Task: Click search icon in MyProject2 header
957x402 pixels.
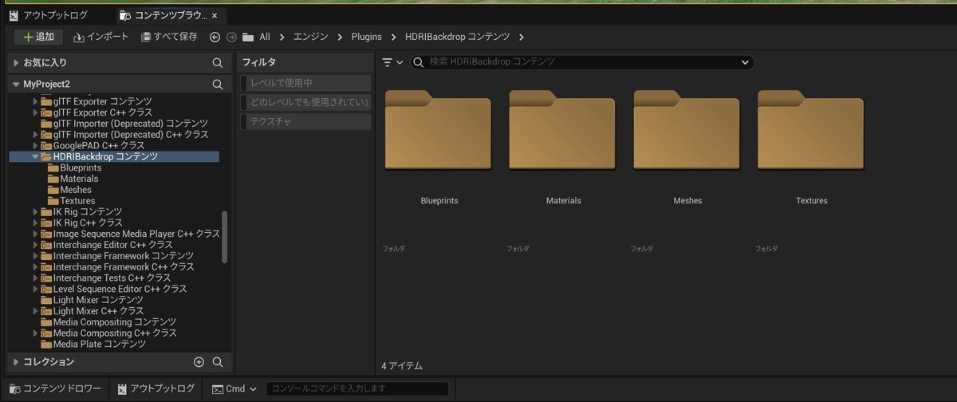Action: (218, 84)
